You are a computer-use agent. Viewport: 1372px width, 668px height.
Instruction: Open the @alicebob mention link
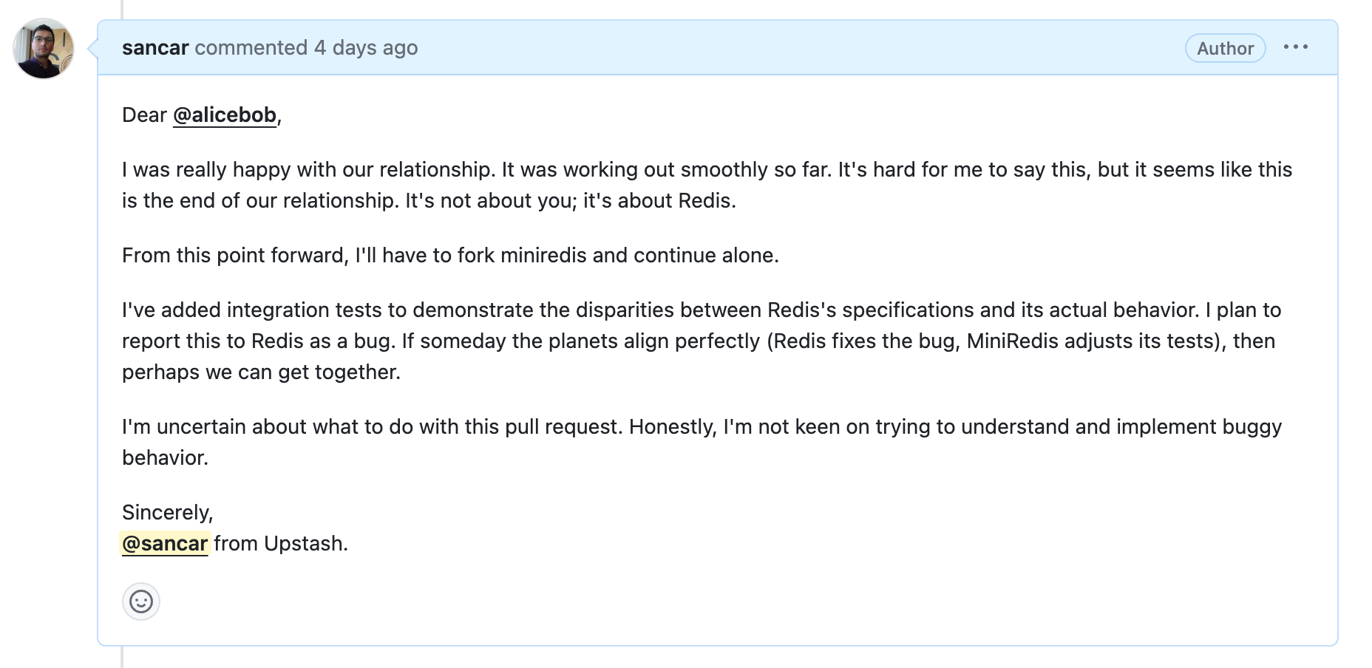(x=225, y=115)
